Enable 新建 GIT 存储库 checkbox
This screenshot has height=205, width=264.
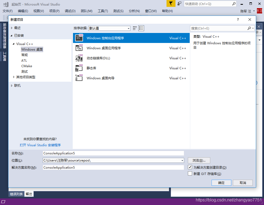point(190,173)
